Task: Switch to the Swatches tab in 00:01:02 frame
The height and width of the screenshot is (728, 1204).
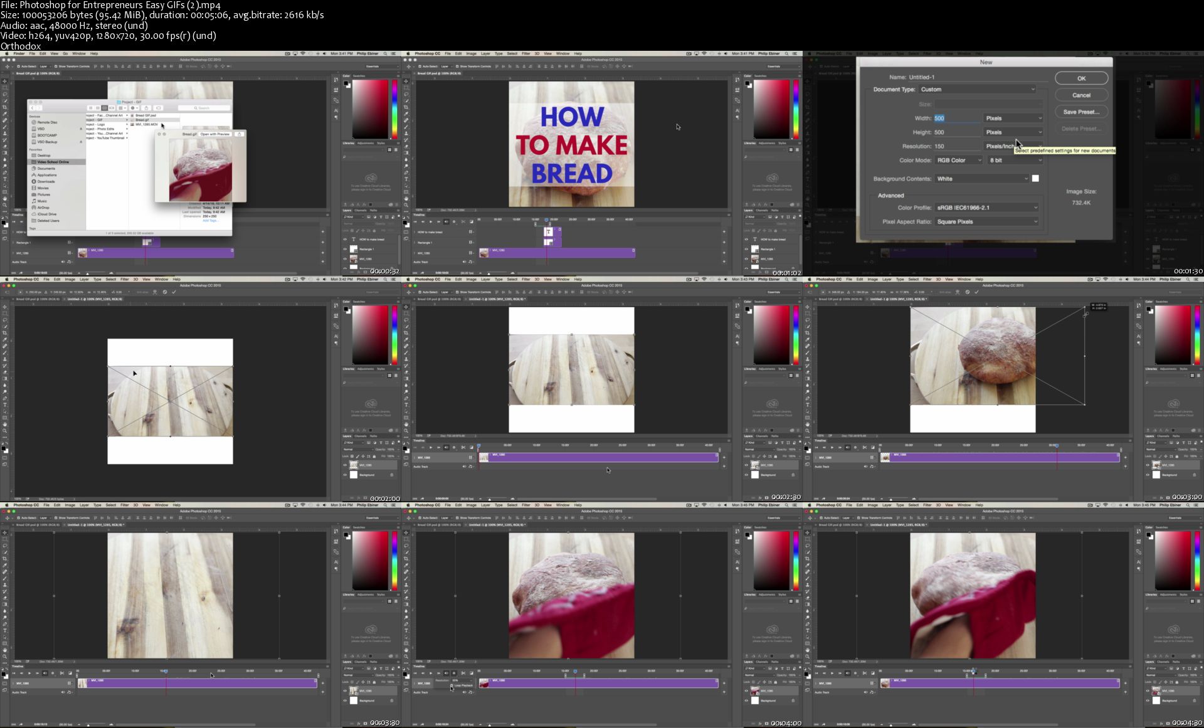Action: [x=761, y=76]
